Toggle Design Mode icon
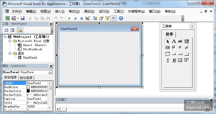 pos(88,18)
